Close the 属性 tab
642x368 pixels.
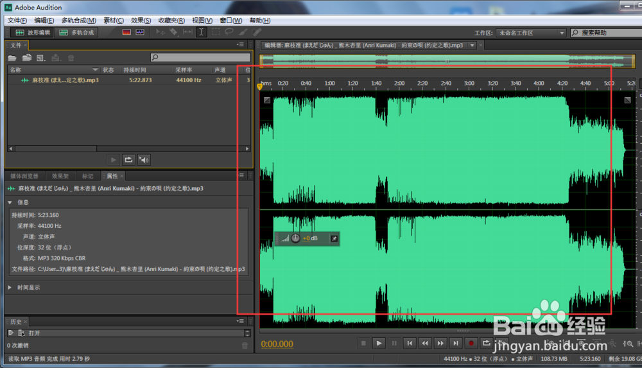[121, 176]
